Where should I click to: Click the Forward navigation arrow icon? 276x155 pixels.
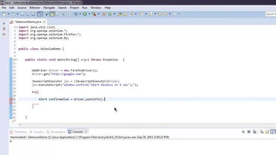pos(175,14)
